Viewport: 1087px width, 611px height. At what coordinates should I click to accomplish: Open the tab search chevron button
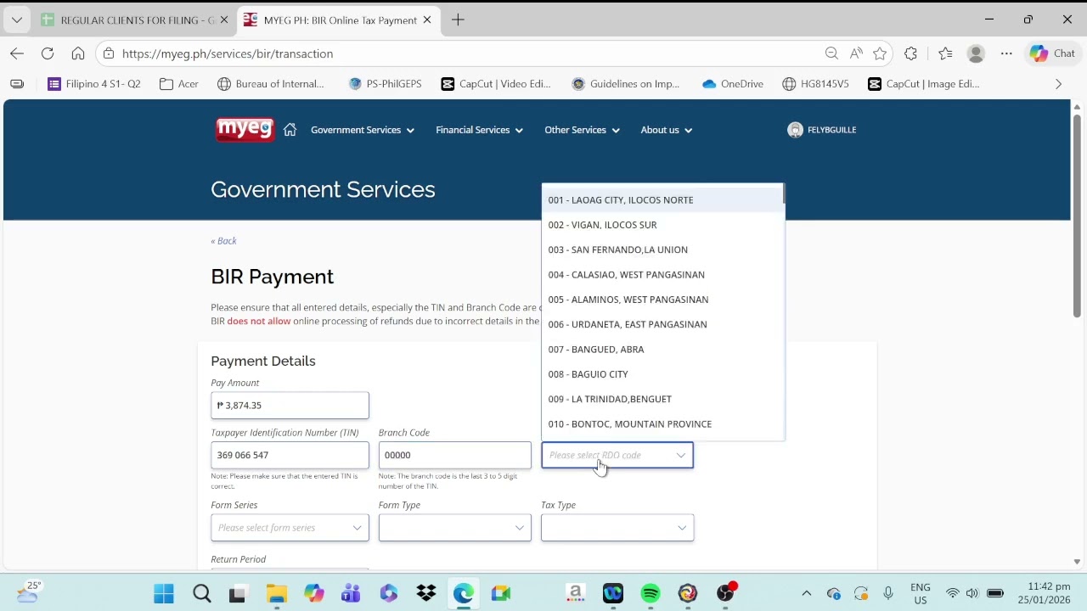[x=17, y=20]
